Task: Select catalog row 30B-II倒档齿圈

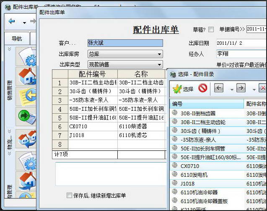Action: point(218,113)
